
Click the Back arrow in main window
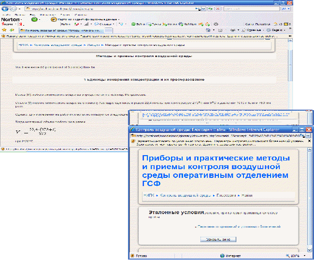pos(5,9)
